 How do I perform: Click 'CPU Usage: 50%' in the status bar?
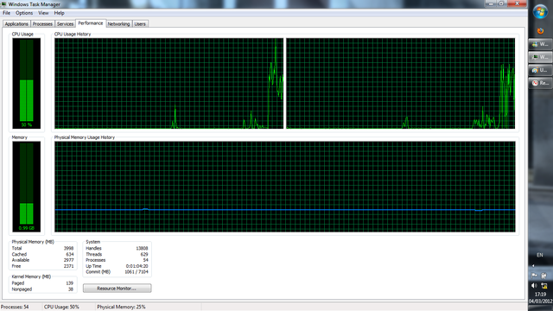point(61,308)
